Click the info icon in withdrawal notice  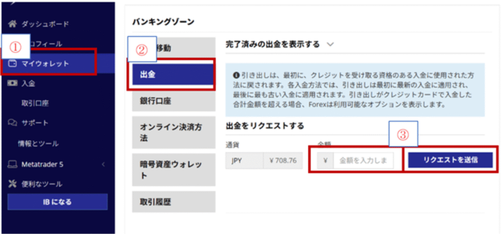tap(236, 76)
